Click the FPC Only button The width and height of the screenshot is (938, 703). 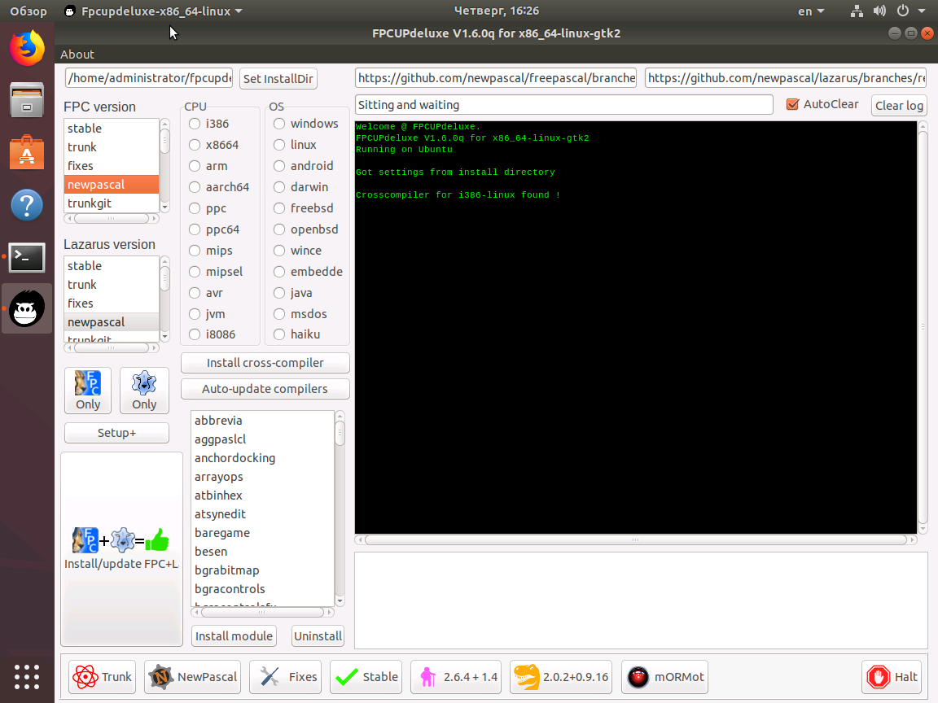(x=87, y=391)
